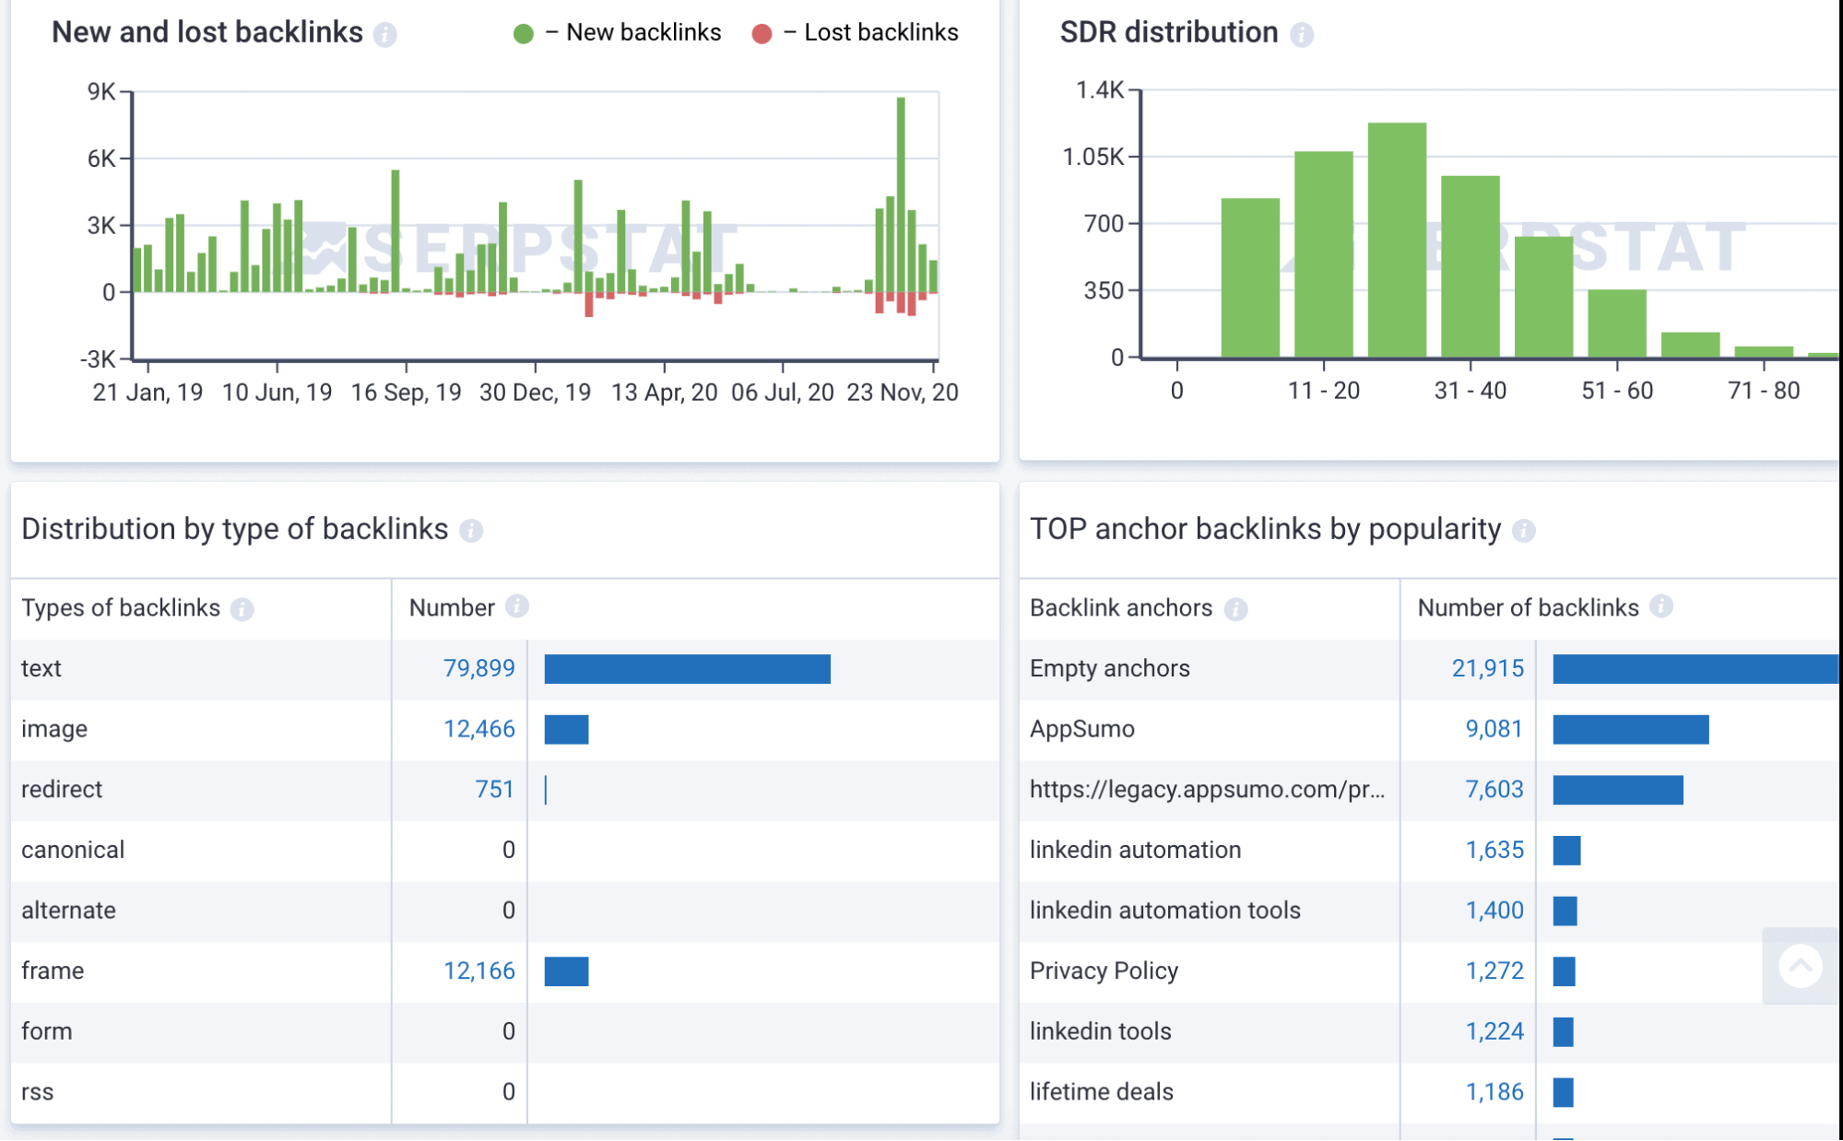Select the 'canonical' row label
1843x1141 pixels.
point(73,850)
